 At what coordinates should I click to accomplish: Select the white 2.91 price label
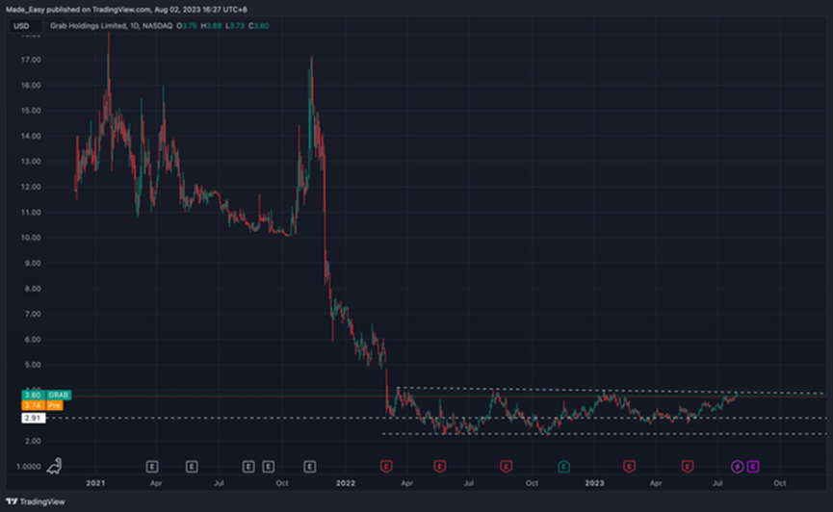(33, 418)
